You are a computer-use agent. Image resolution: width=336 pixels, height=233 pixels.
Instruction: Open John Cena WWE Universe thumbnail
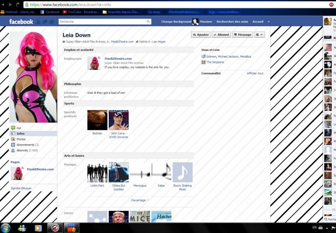[118, 120]
